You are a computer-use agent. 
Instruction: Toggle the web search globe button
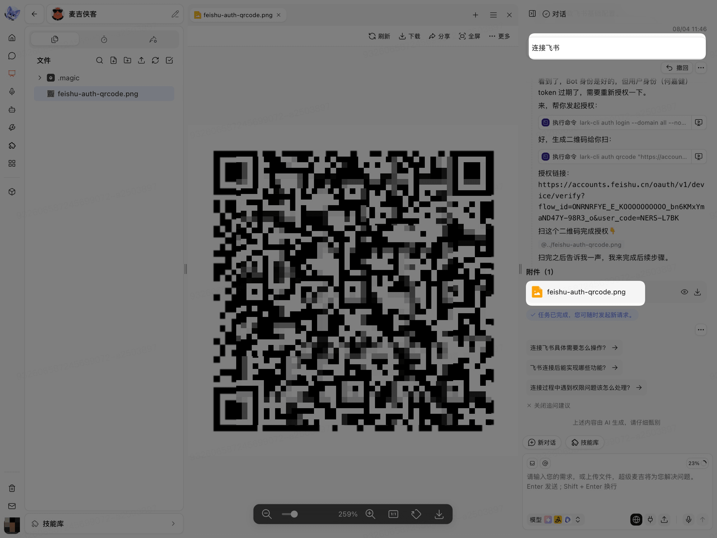pyautogui.click(x=636, y=520)
